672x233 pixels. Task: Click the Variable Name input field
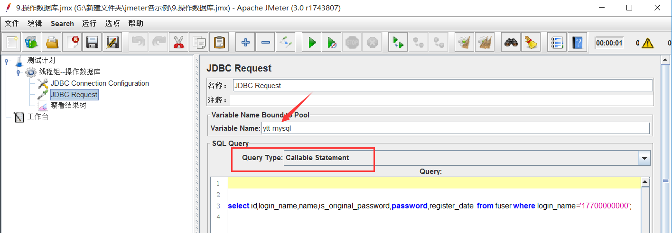456,128
